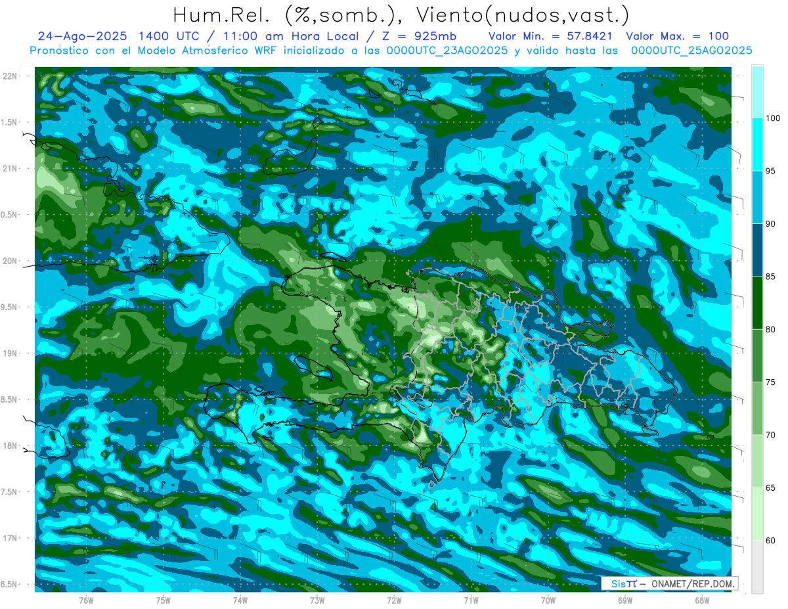Click the colorbar label '100'
The height and width of the screenshot is (609, 788).
[772, 118]
